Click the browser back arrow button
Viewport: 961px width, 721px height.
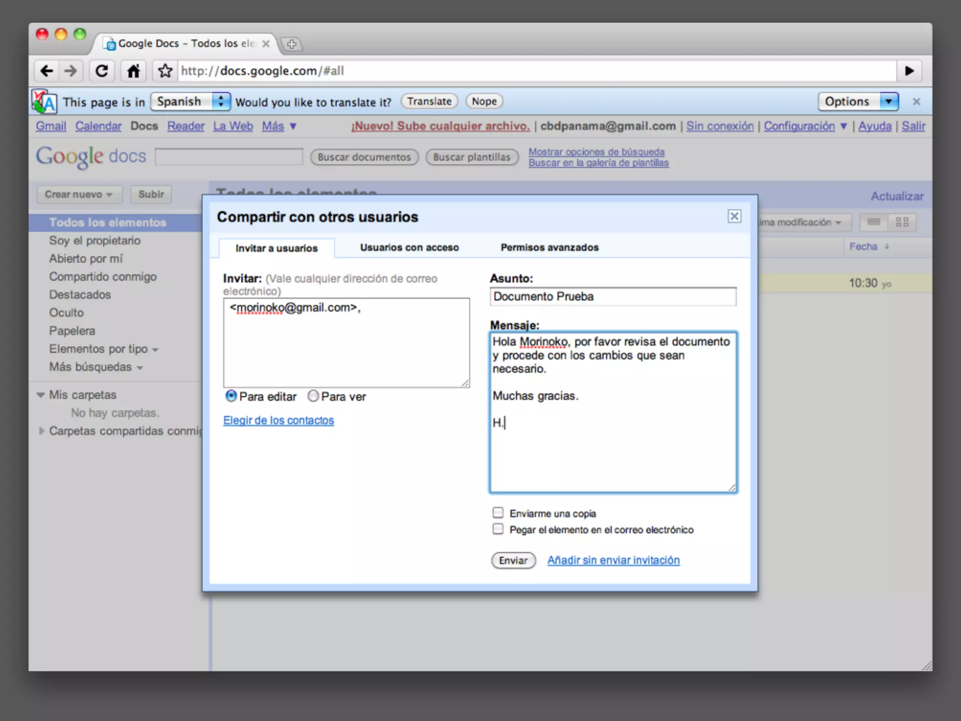[x=46, y=71]
